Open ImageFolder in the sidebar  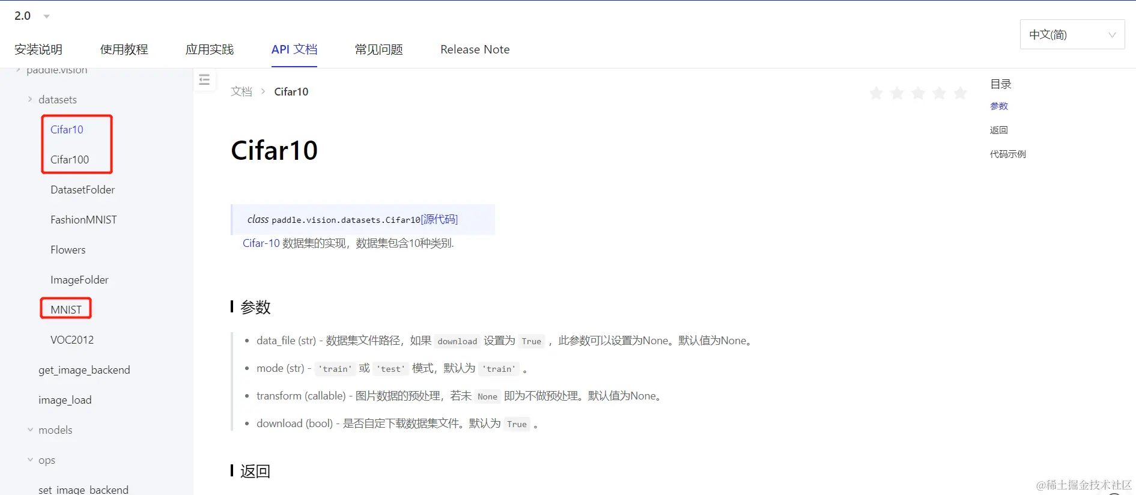click(79, 280)
